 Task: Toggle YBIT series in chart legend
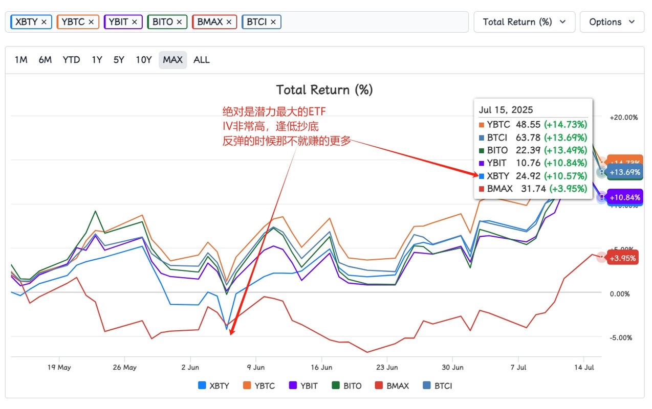(x=303, y=386)
